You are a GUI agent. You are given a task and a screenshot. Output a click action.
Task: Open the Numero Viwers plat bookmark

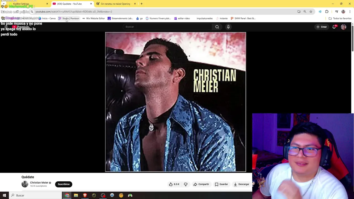click(x=158, y=19)
